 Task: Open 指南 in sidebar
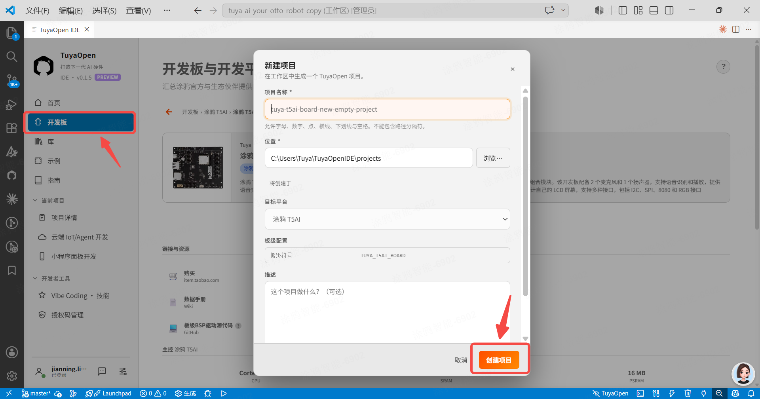click(x=81, y=180)
